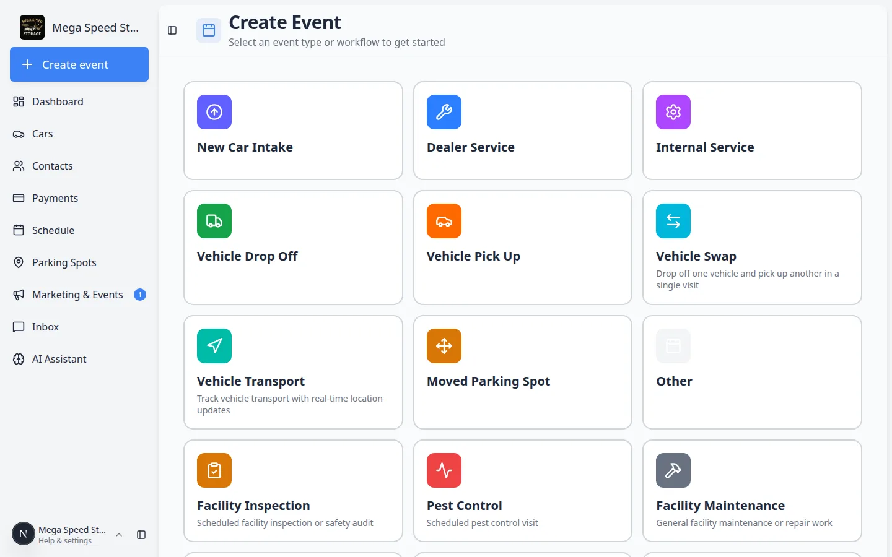
Task: Click the blue Create event button
Action: click(79, 64)
